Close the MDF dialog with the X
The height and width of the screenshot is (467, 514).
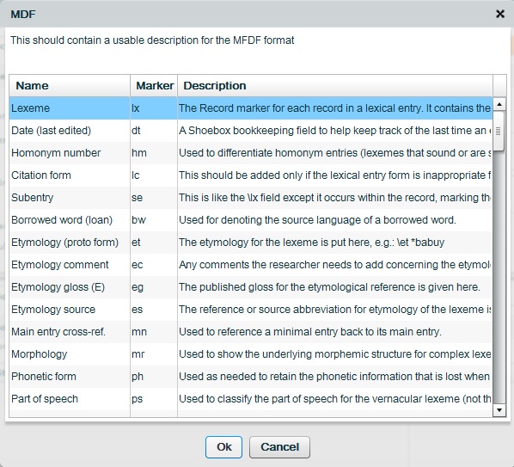[500, 14]
